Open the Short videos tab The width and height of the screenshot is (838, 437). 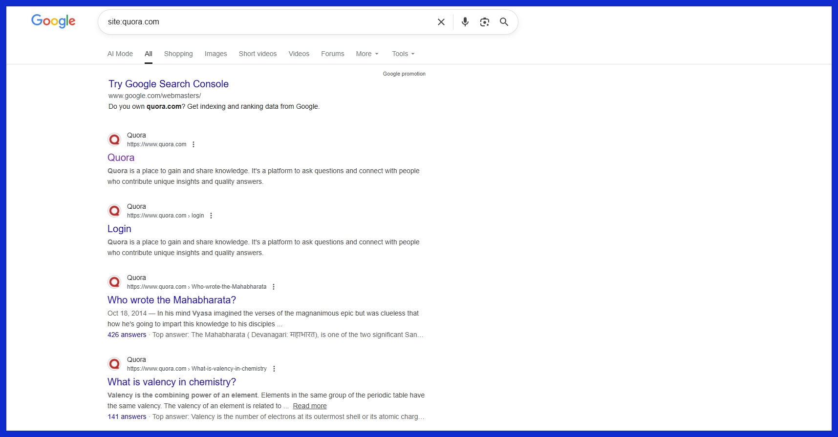click(258, 54)
